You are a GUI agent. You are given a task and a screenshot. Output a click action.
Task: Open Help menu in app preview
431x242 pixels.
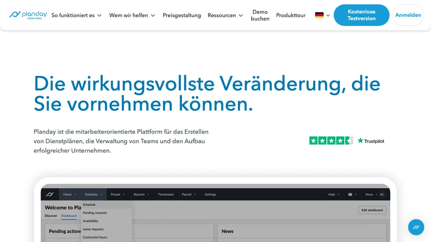click(x=334, y=194)
